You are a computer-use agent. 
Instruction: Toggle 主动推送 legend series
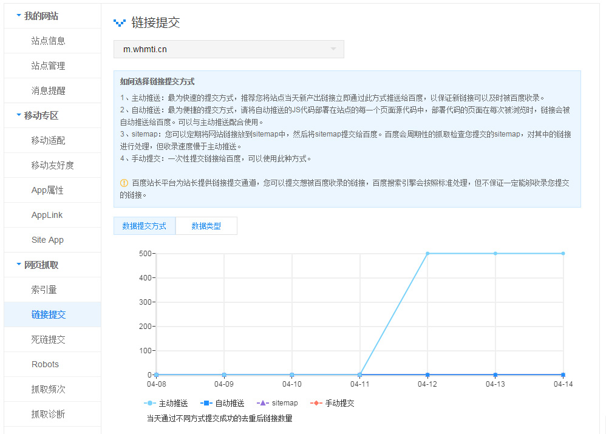point(166,403)
